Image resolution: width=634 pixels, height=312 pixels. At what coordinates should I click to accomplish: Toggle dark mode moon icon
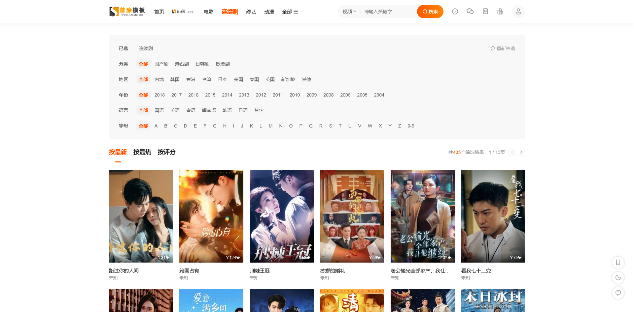618,278
